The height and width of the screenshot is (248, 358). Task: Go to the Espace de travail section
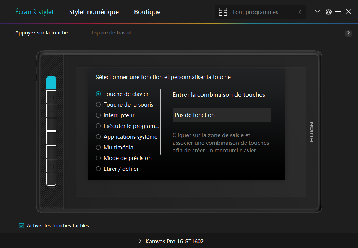click(x=111, y=33)
